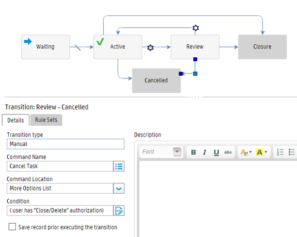Screen dimensions: 297x237
Task: Choose yellow highlight background color swatch
Action: 259,152
